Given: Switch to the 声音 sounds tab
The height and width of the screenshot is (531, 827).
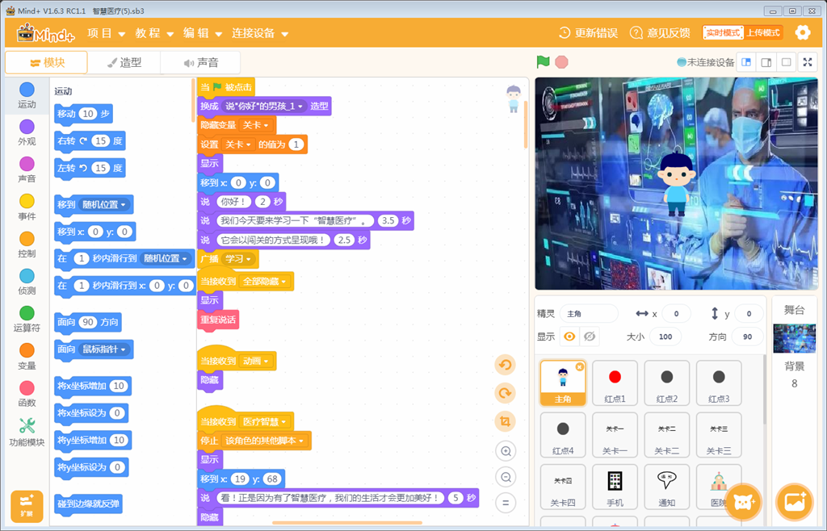Looking at the screenshot, I should tap(200, 62).
